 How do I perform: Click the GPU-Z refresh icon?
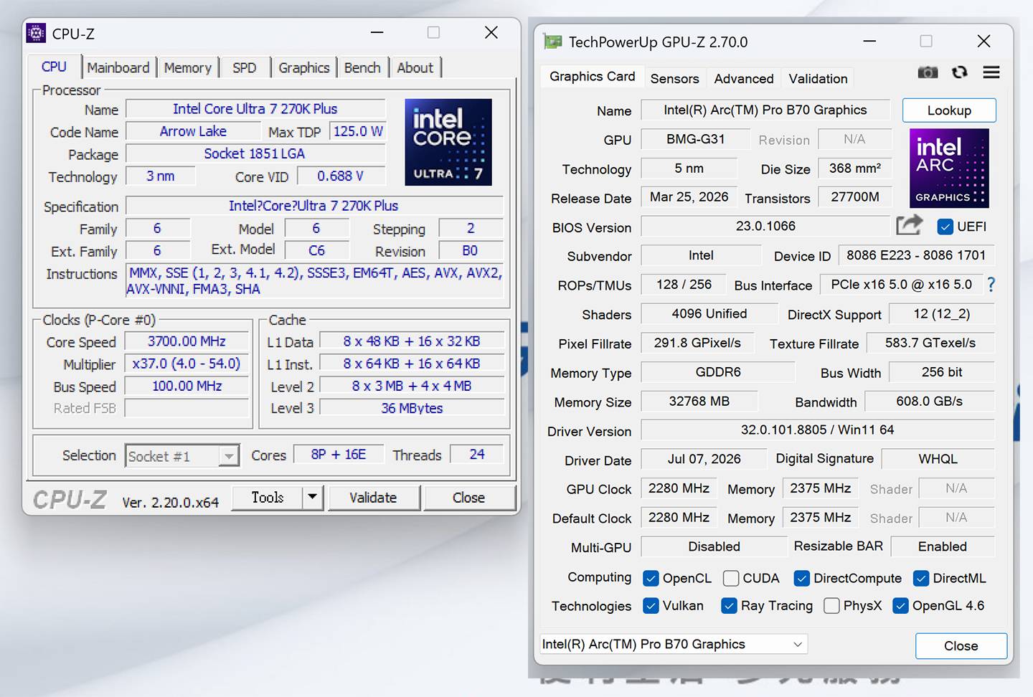click(x=960, y=72)
